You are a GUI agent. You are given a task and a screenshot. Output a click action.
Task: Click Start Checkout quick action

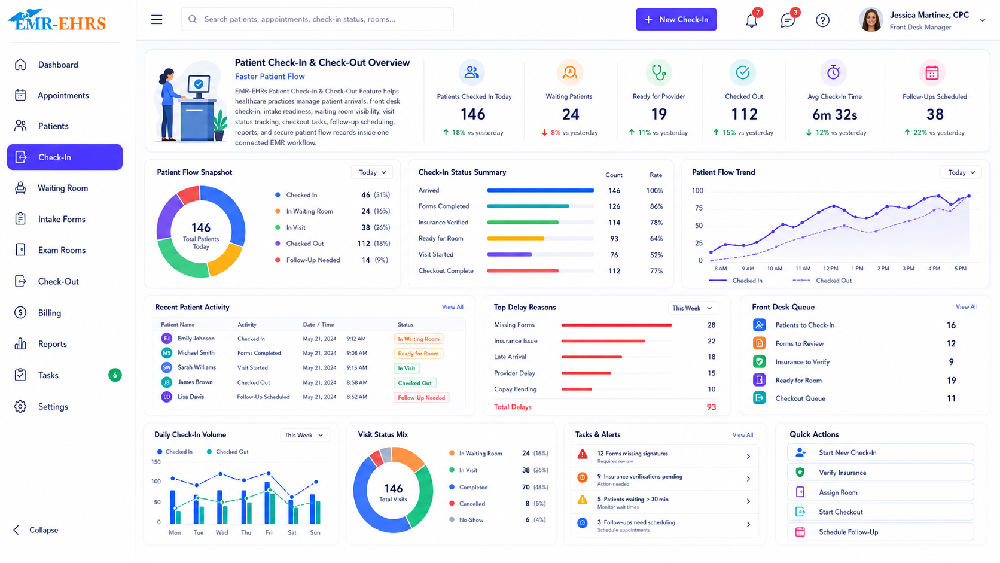click(880, 512)
